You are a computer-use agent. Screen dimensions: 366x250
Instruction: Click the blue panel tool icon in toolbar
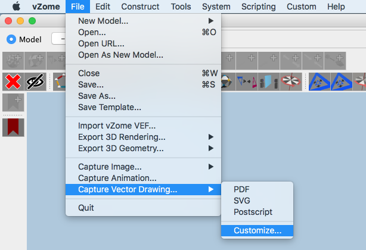[268, 82]
